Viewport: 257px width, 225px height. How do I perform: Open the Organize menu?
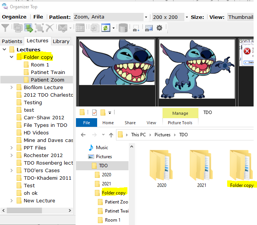[x=14, y=17]
